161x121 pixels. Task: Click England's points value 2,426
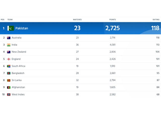[x=112, y=59]
